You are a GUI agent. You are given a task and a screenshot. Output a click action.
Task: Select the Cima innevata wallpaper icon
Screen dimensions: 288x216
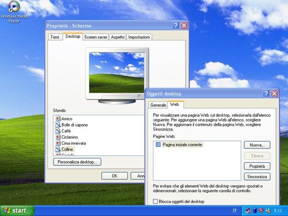tap(58, 143)
